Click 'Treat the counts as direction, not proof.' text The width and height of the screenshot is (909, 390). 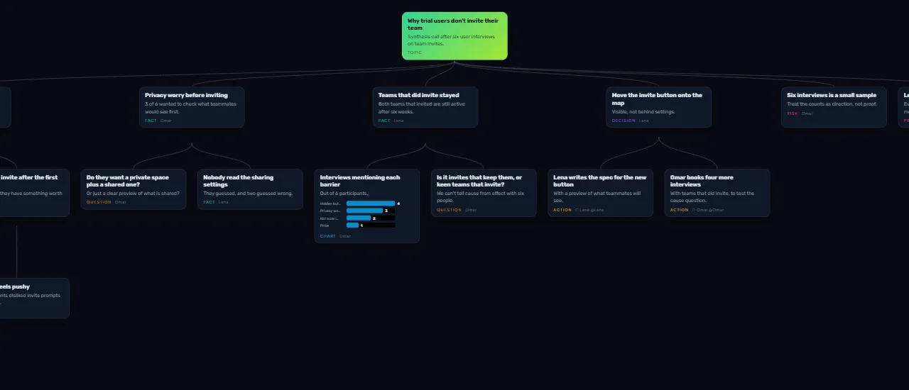pos(832,104)
